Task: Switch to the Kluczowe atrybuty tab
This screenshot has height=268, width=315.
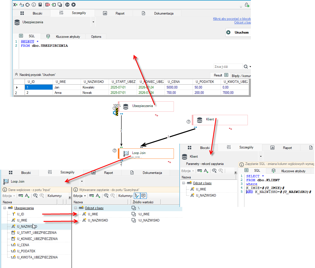Action: 68,37
